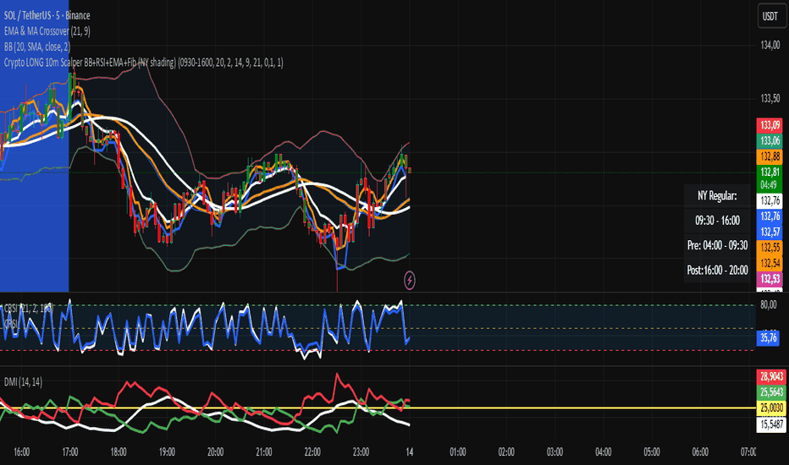Viewport: 789px width, 465px height.
Task: Click the green 132,81 current price label
Action: pos(770,172)
